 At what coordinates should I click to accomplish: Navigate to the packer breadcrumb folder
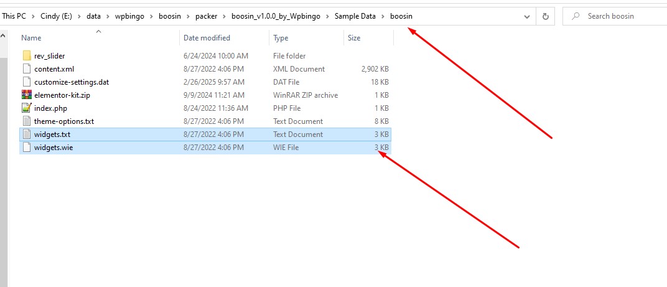(207, 16)
